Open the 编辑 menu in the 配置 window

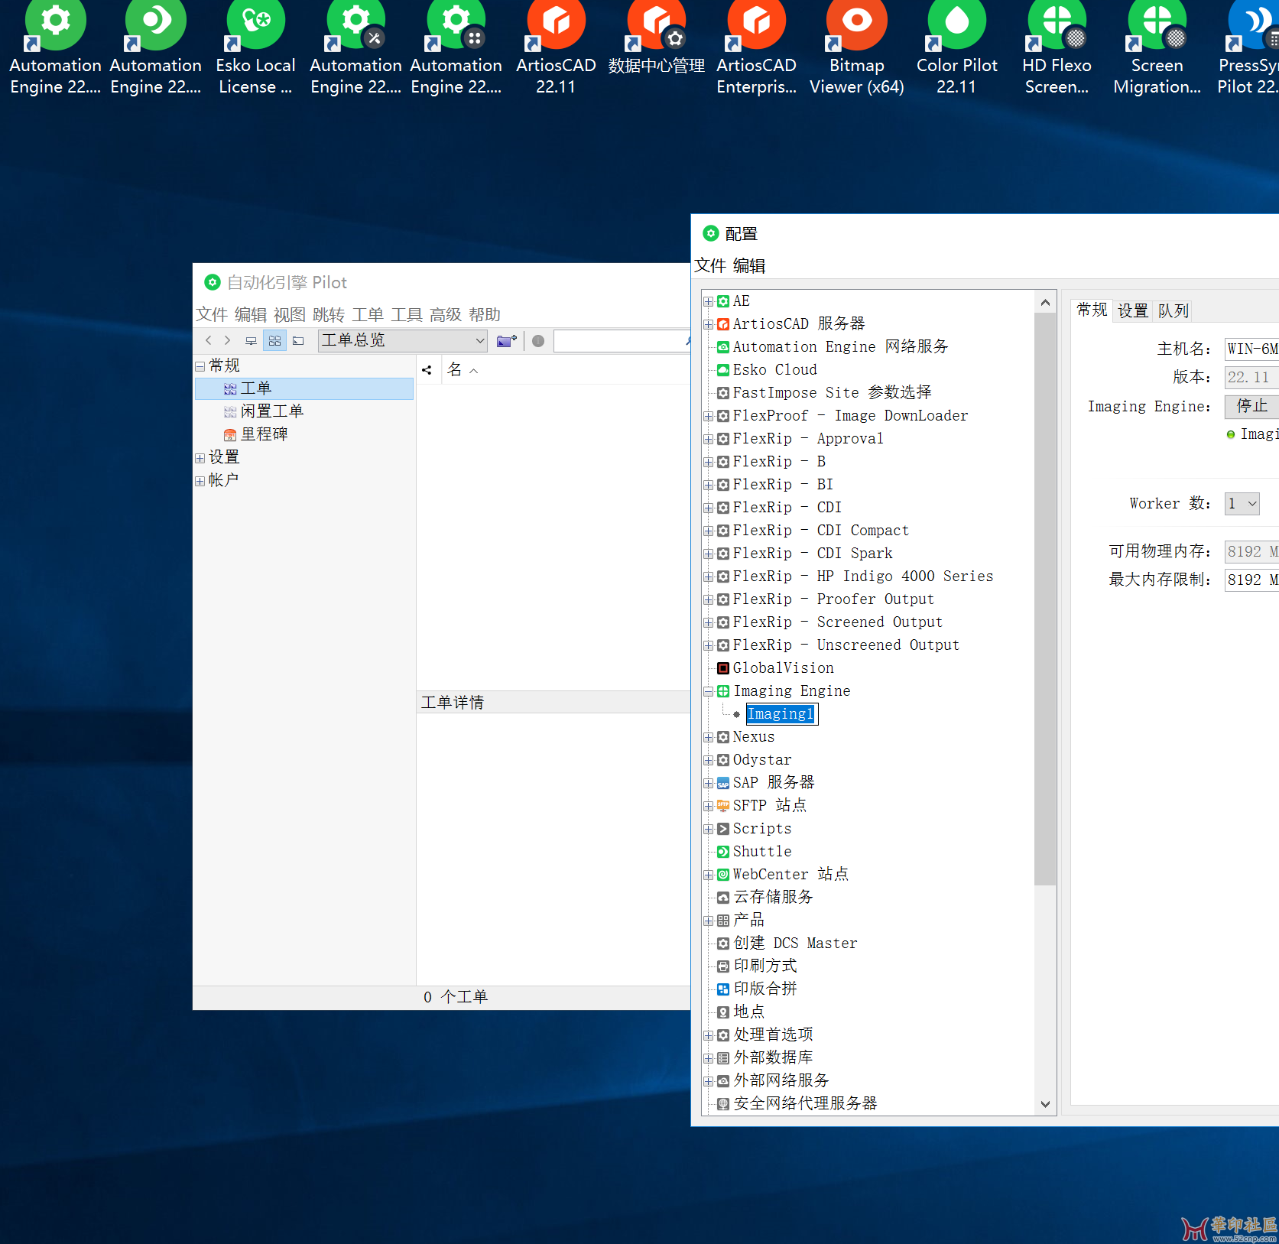pyautogui.click(x=749, y=266)
